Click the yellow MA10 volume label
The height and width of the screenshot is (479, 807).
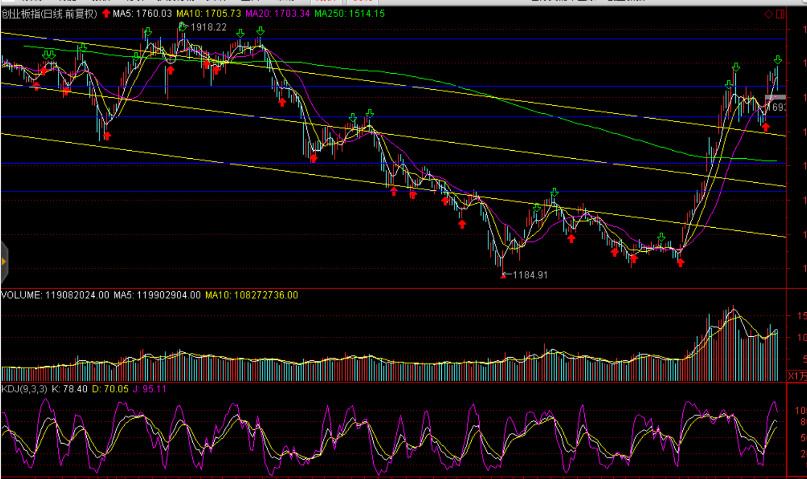[x=251, y=295]
